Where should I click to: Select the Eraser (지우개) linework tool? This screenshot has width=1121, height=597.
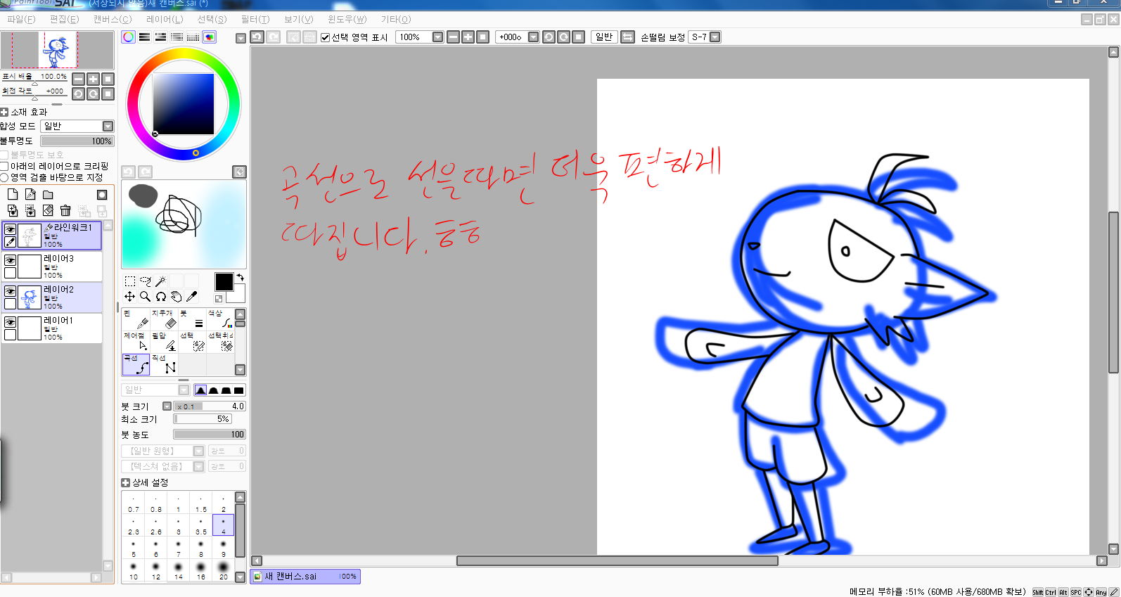click(164, 320)
